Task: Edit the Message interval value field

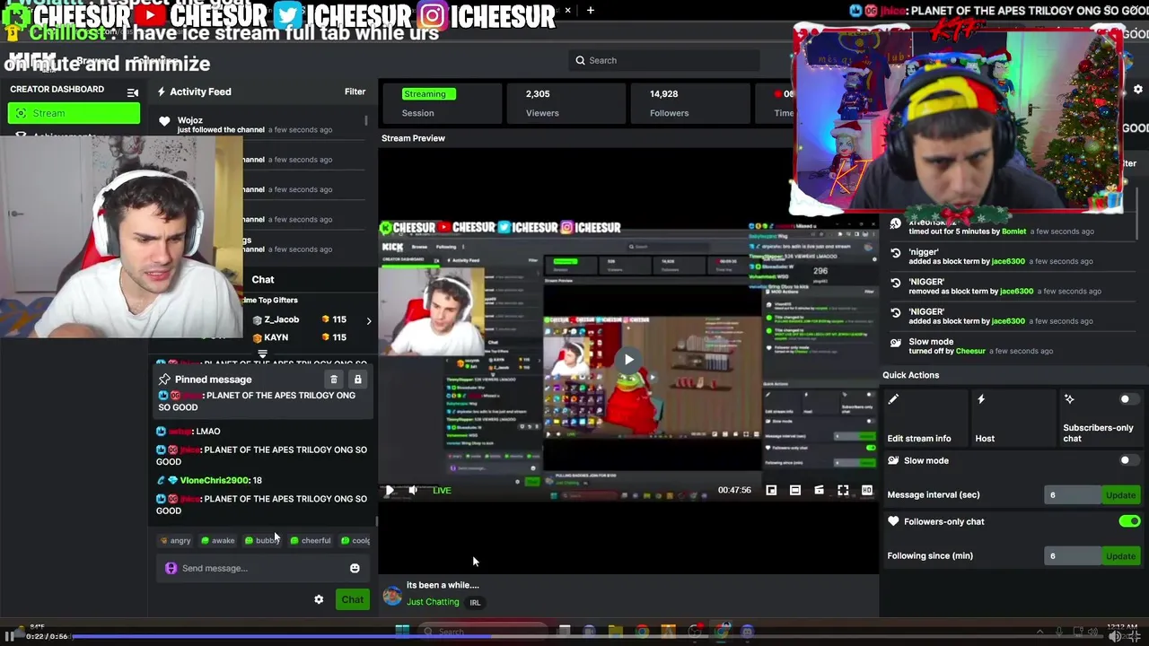Action: tap(1072, 494)
